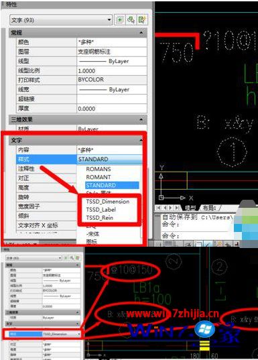Open object type dropdown in lower small panel
Image resolution: width=258 pixels, height=360 pixels.
[x=60, y=258]
